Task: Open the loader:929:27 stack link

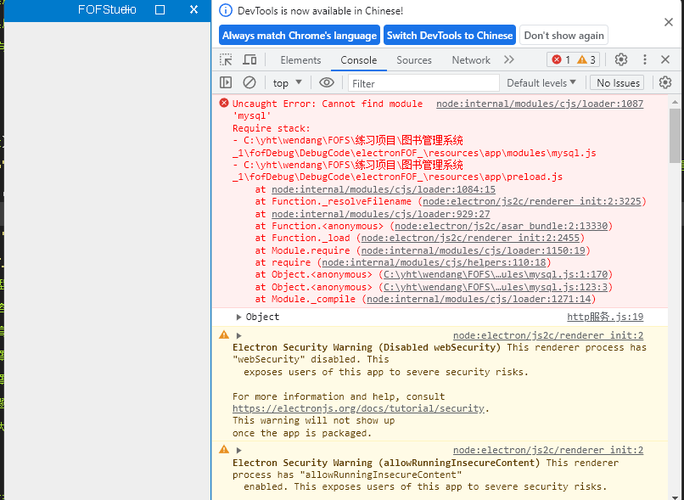Action: point(381,214)
